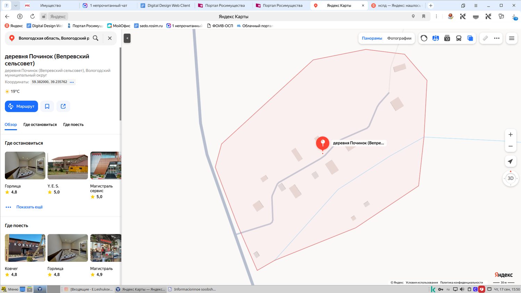The image size is (521, 293).
Task: Open the МойОфис bookmark
Action: [x=119, y=26]
